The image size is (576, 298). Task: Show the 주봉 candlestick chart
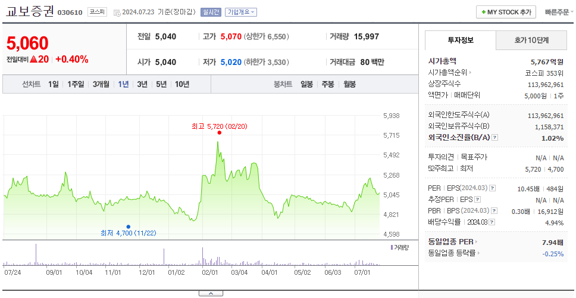click(x=328, y=84)
